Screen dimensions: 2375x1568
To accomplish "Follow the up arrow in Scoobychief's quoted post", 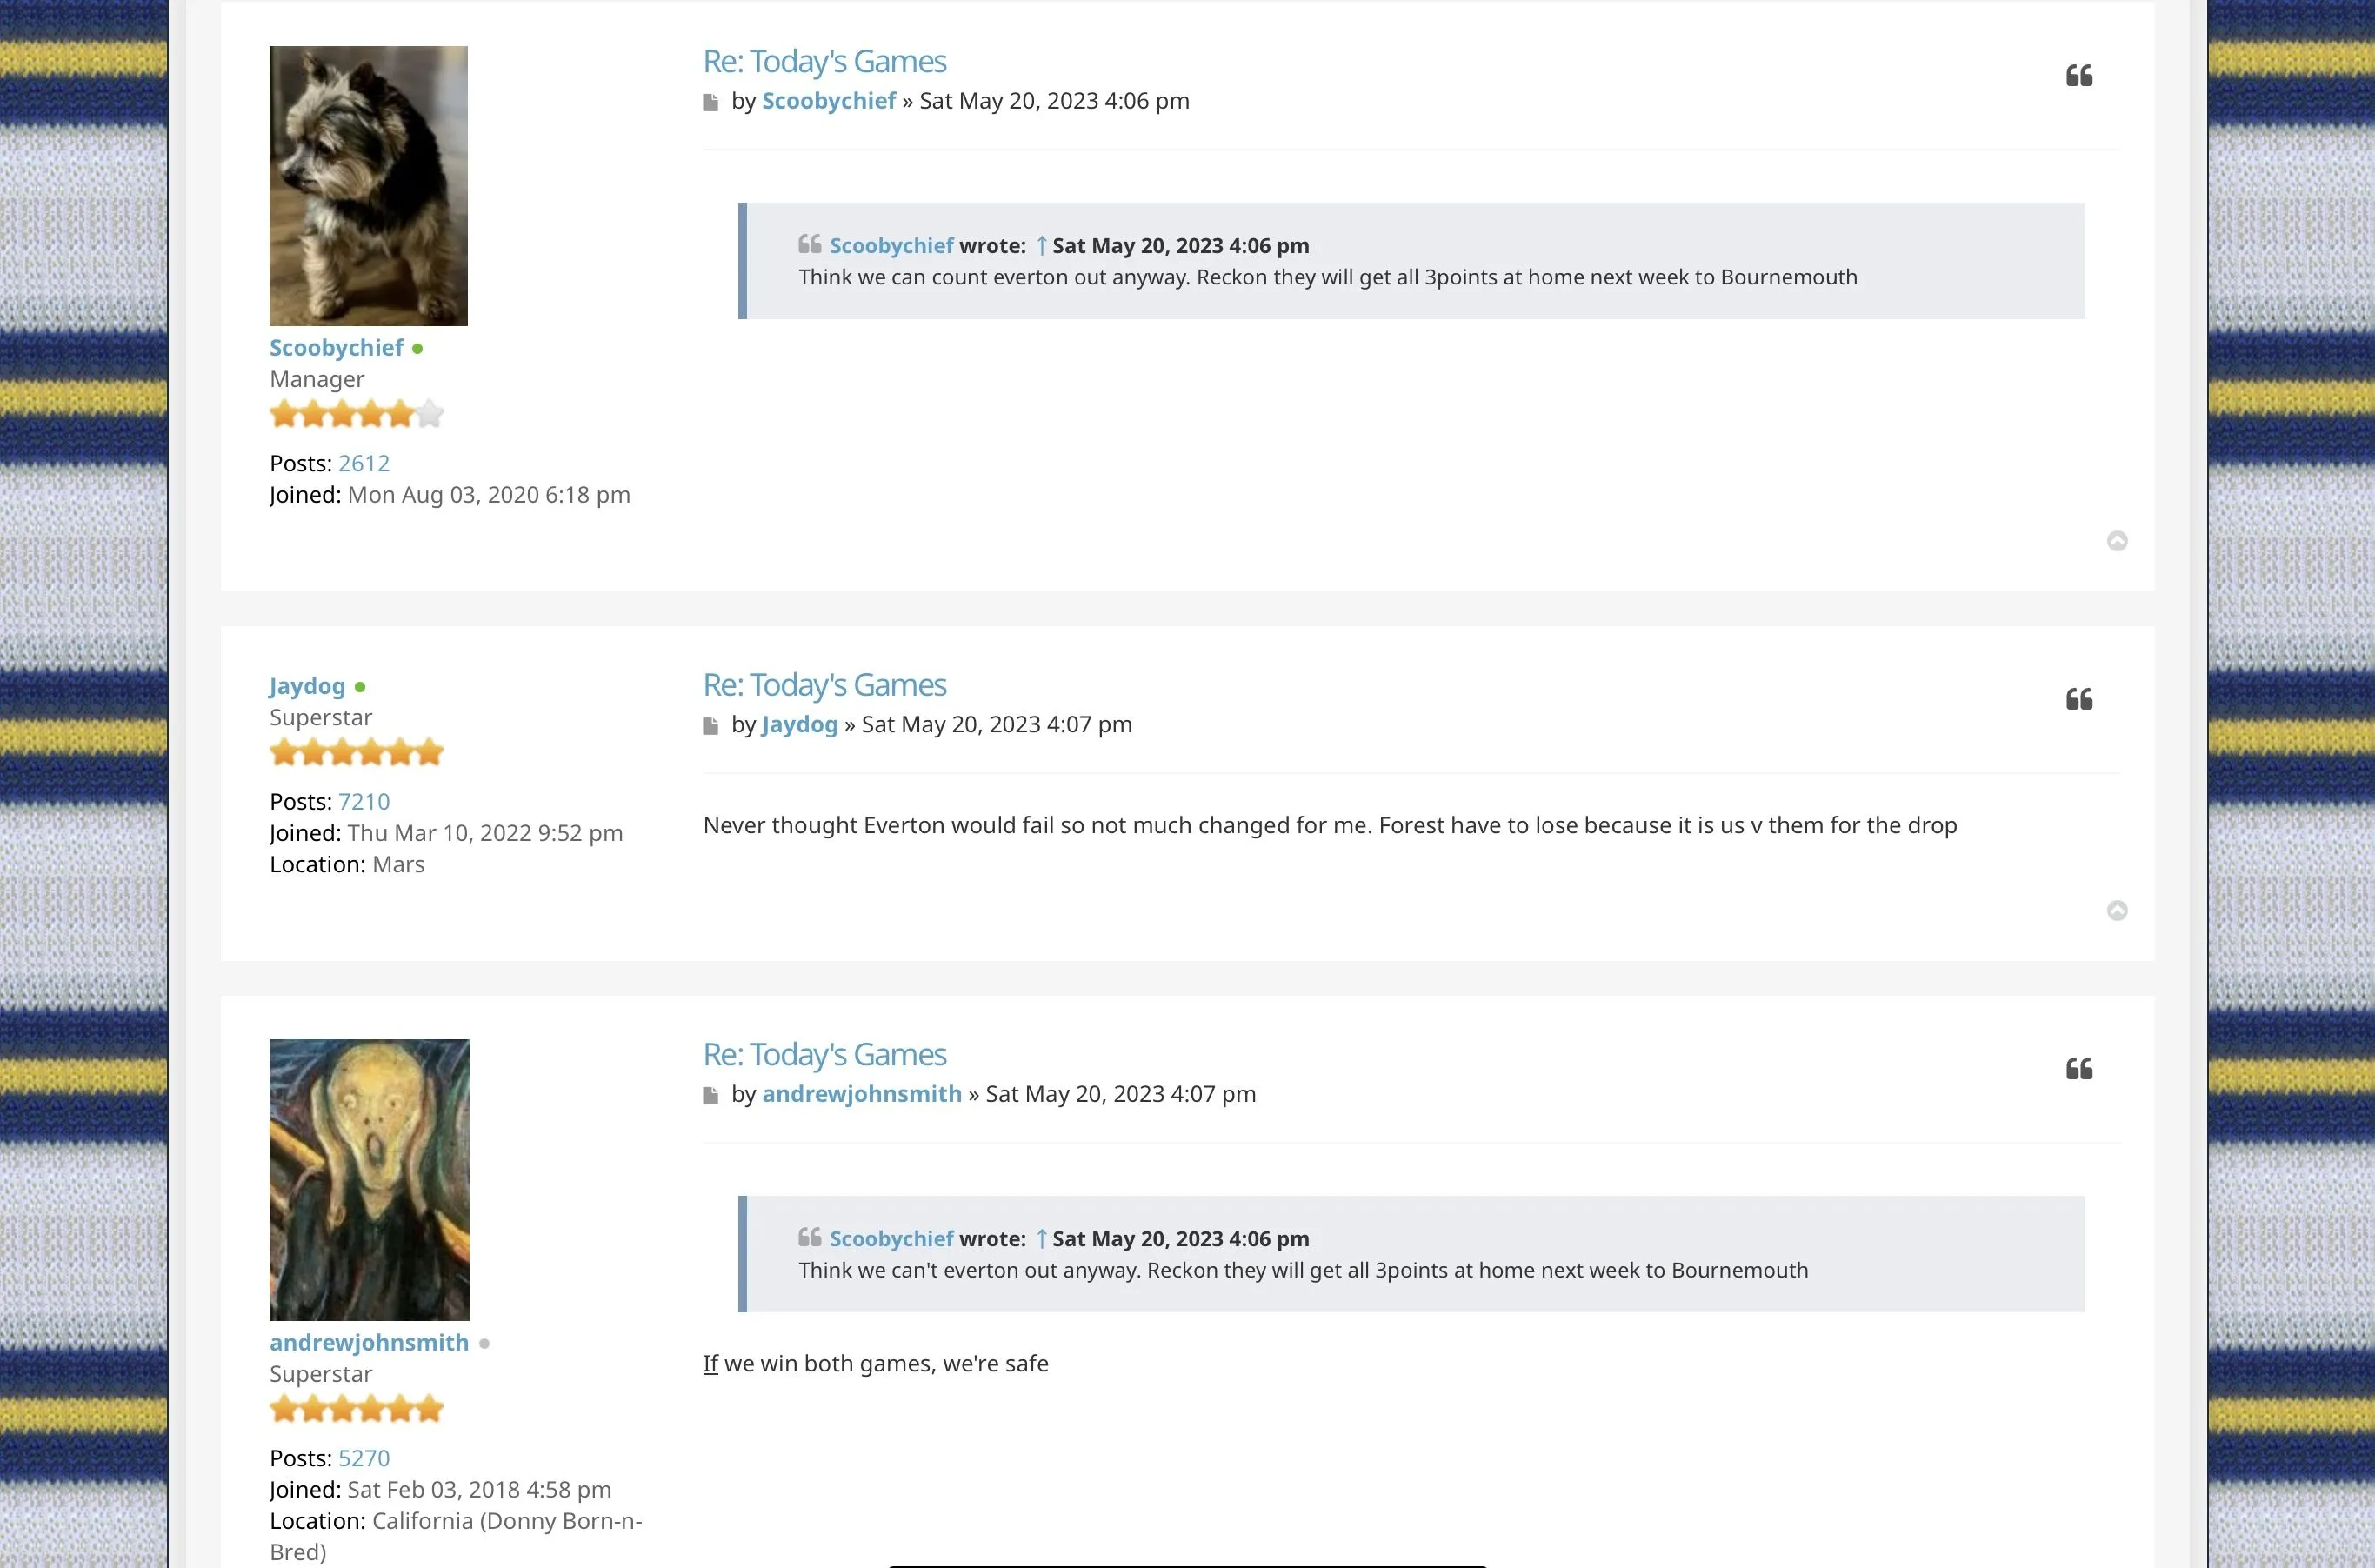I will 1041,245.
